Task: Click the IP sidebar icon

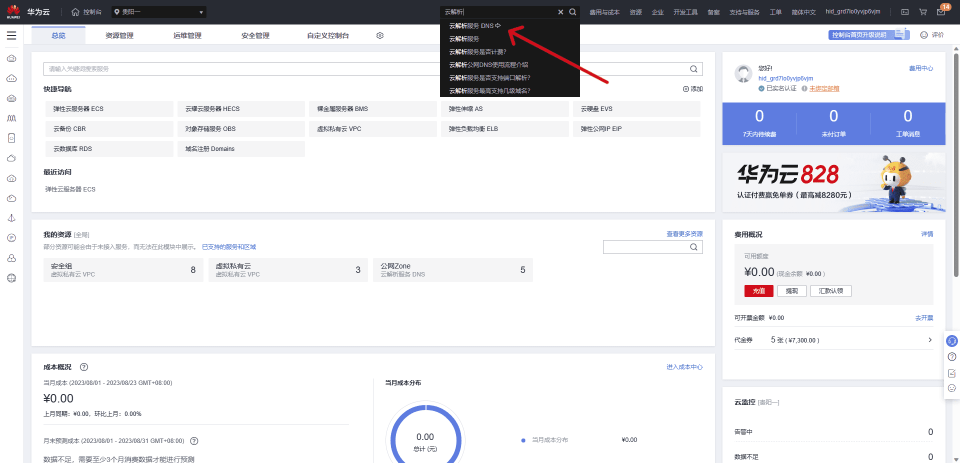Action: (11, 238)
